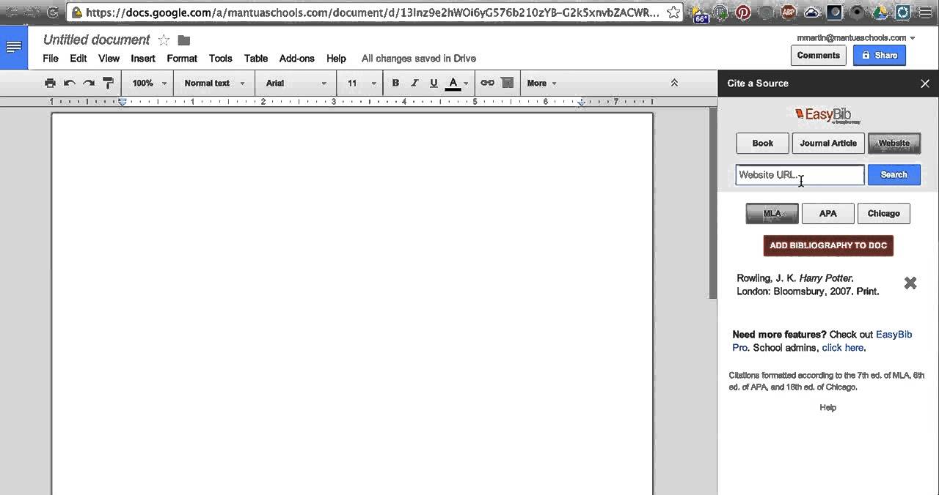The image size is (939, 495).
Task: Star the Untitled document
Action: (164, 40)
